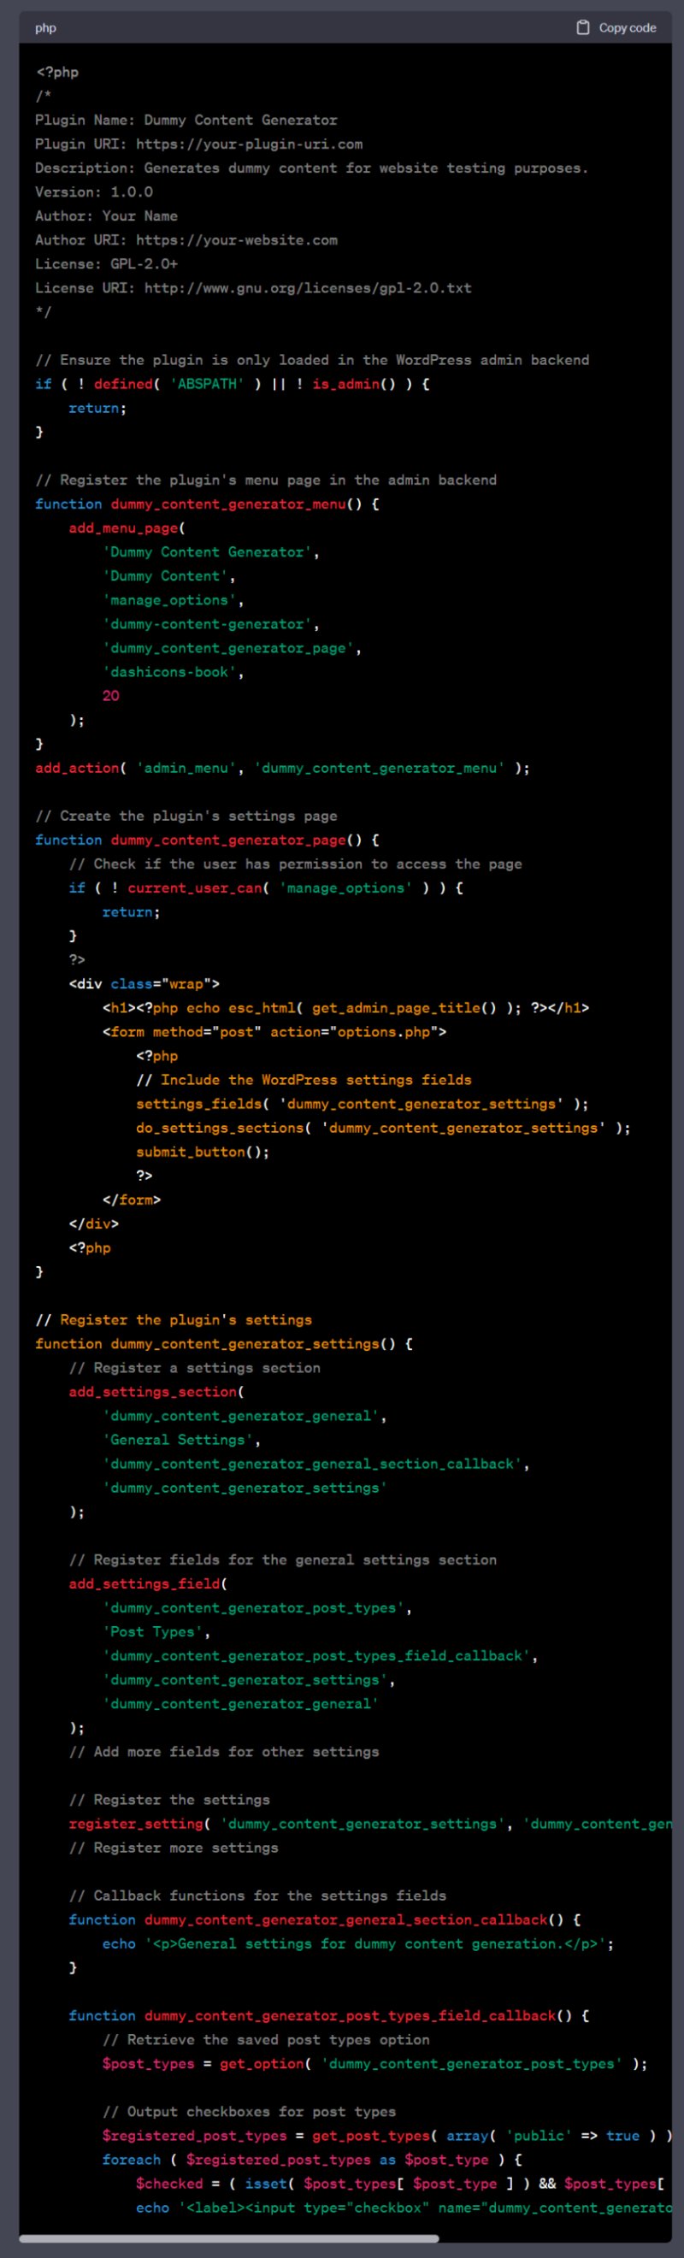
Task: Click the Copy code button label
Action: click(x=627, y=28)
